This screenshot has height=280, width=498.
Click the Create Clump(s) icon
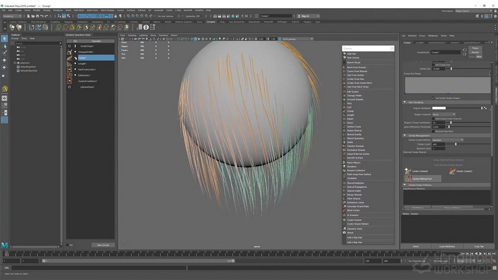tap(408, 171)
